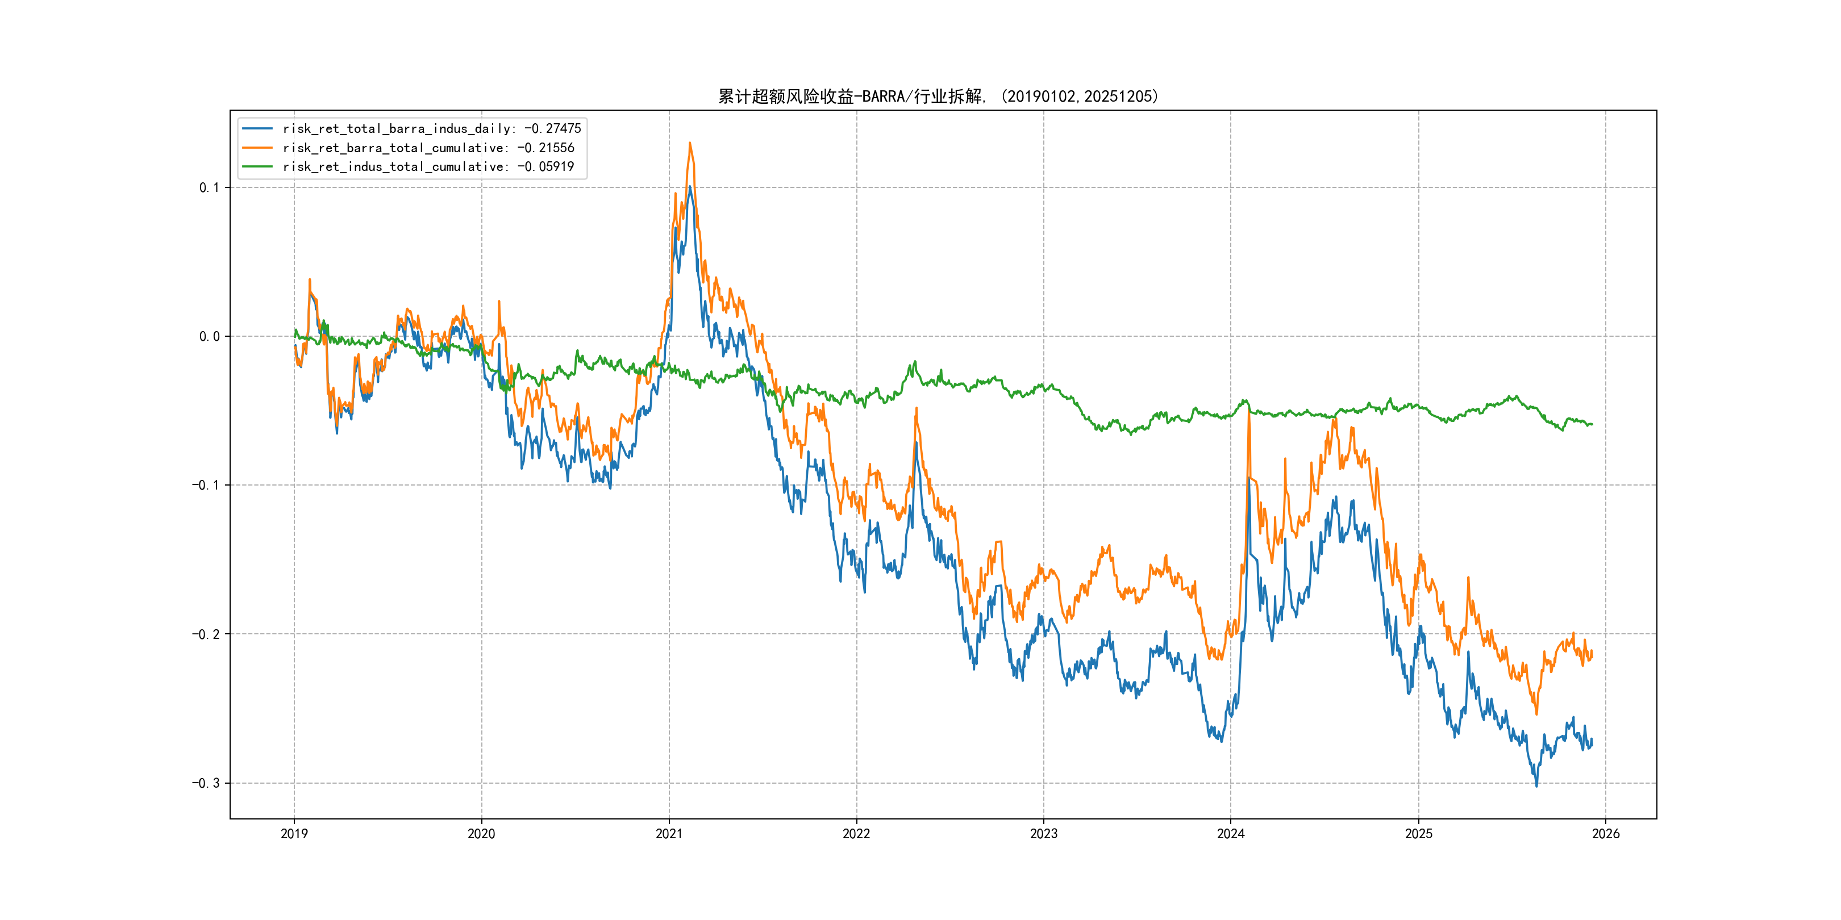Click the -0.1 y-axis tick label
The image size is (1841, 920).
coord(205,485)
